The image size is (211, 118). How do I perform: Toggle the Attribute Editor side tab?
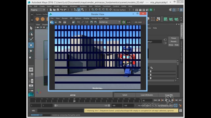pyautogui.click(x=181, y=31)
